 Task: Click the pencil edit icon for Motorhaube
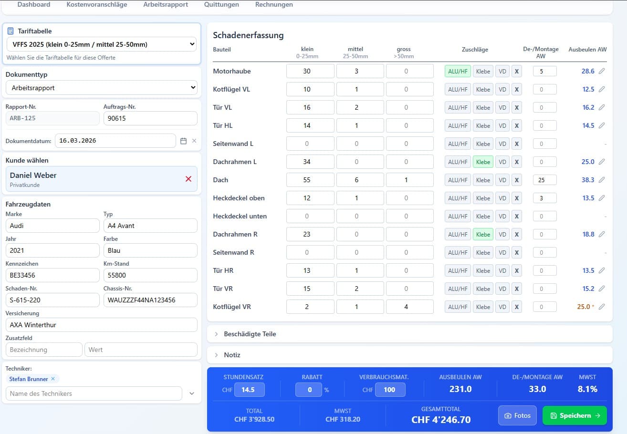click(602, 71)
